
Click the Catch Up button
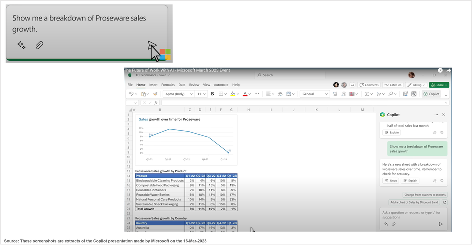point(393,85)
